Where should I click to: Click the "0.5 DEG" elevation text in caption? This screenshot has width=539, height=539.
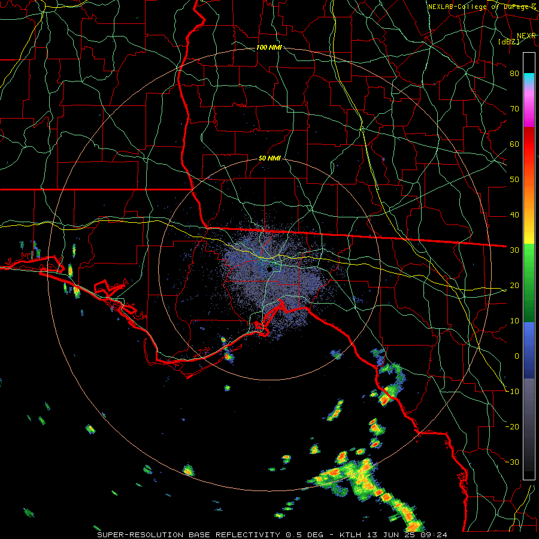pyautogui.click(x=305, y=535)
